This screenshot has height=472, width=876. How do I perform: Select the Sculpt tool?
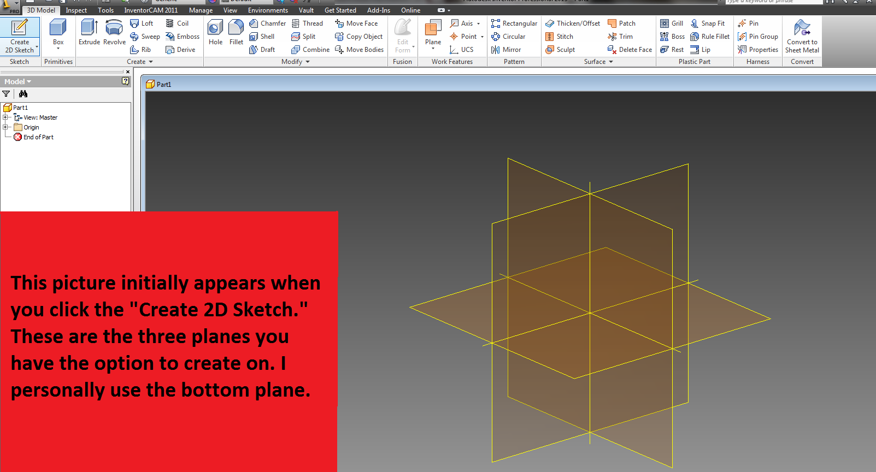click(x=560, y=50)
